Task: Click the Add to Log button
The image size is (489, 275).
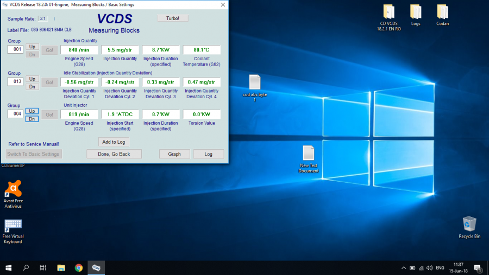Action: (x=114, y=142)
